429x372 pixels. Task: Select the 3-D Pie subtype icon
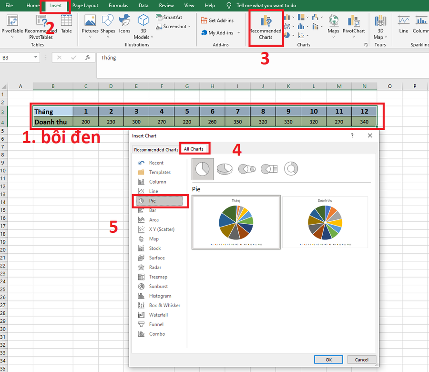point(225,169)
